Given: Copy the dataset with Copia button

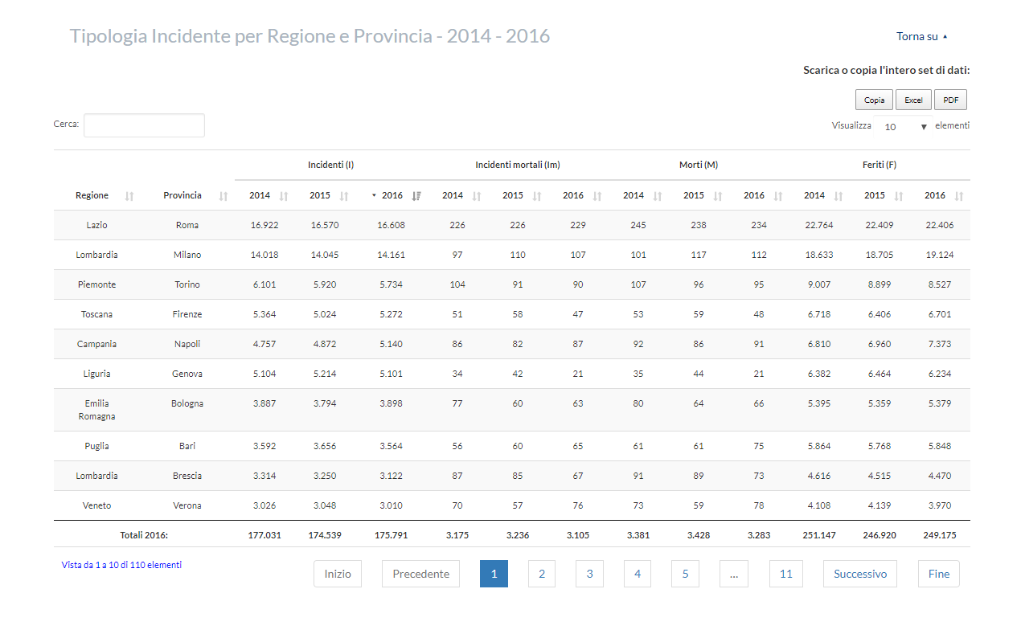Looking at the screenshot, I should [874, 100].
